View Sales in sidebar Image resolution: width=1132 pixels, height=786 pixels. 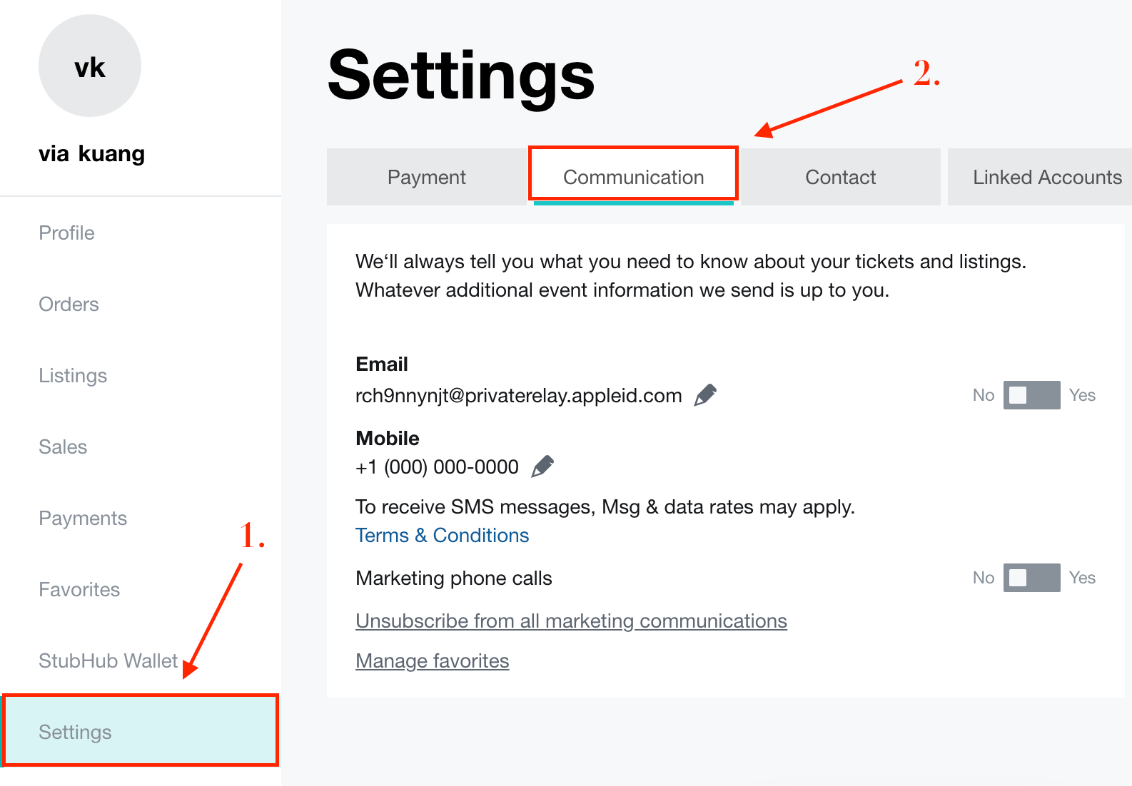pos(63,447)
